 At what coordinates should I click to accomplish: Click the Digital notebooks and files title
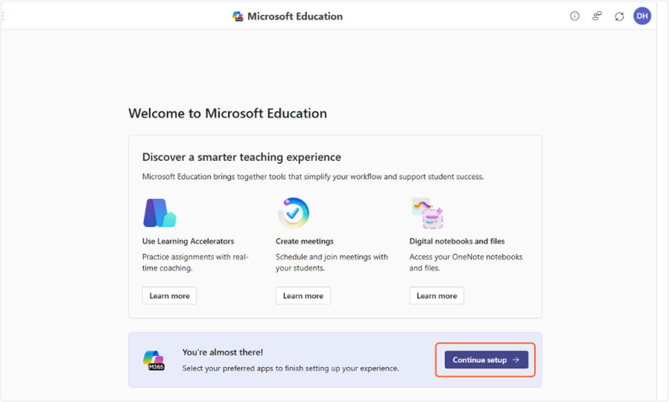point(457,241)
